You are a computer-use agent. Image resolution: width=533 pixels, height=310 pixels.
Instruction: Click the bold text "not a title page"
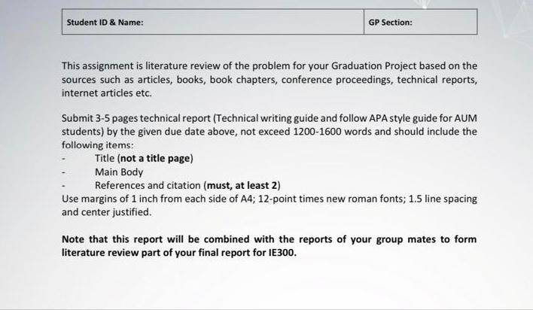[155, 159]
